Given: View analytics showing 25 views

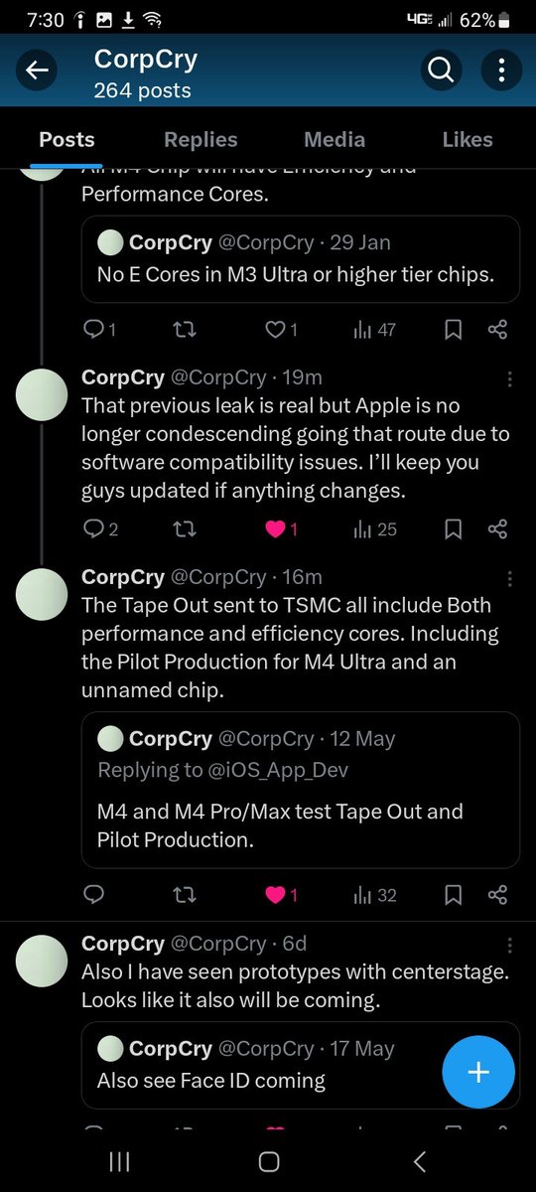Looking at the screenshot, I should pyautogui.click(x=375, y=529).
